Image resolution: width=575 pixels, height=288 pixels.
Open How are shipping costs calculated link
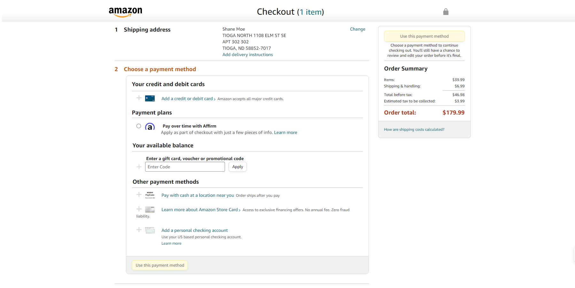[414, 129]
